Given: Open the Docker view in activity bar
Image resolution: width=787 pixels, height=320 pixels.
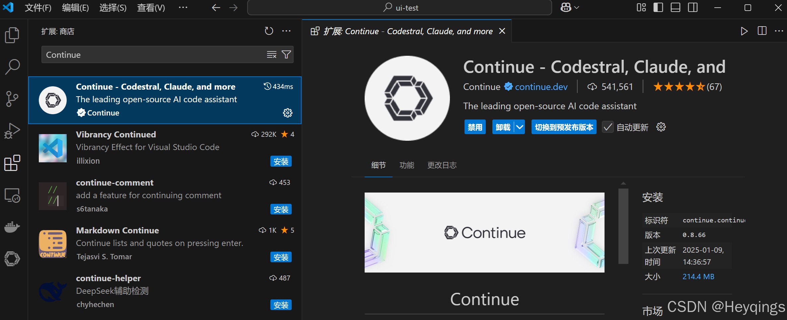Looking at the screenshot, I should point(12,227).
